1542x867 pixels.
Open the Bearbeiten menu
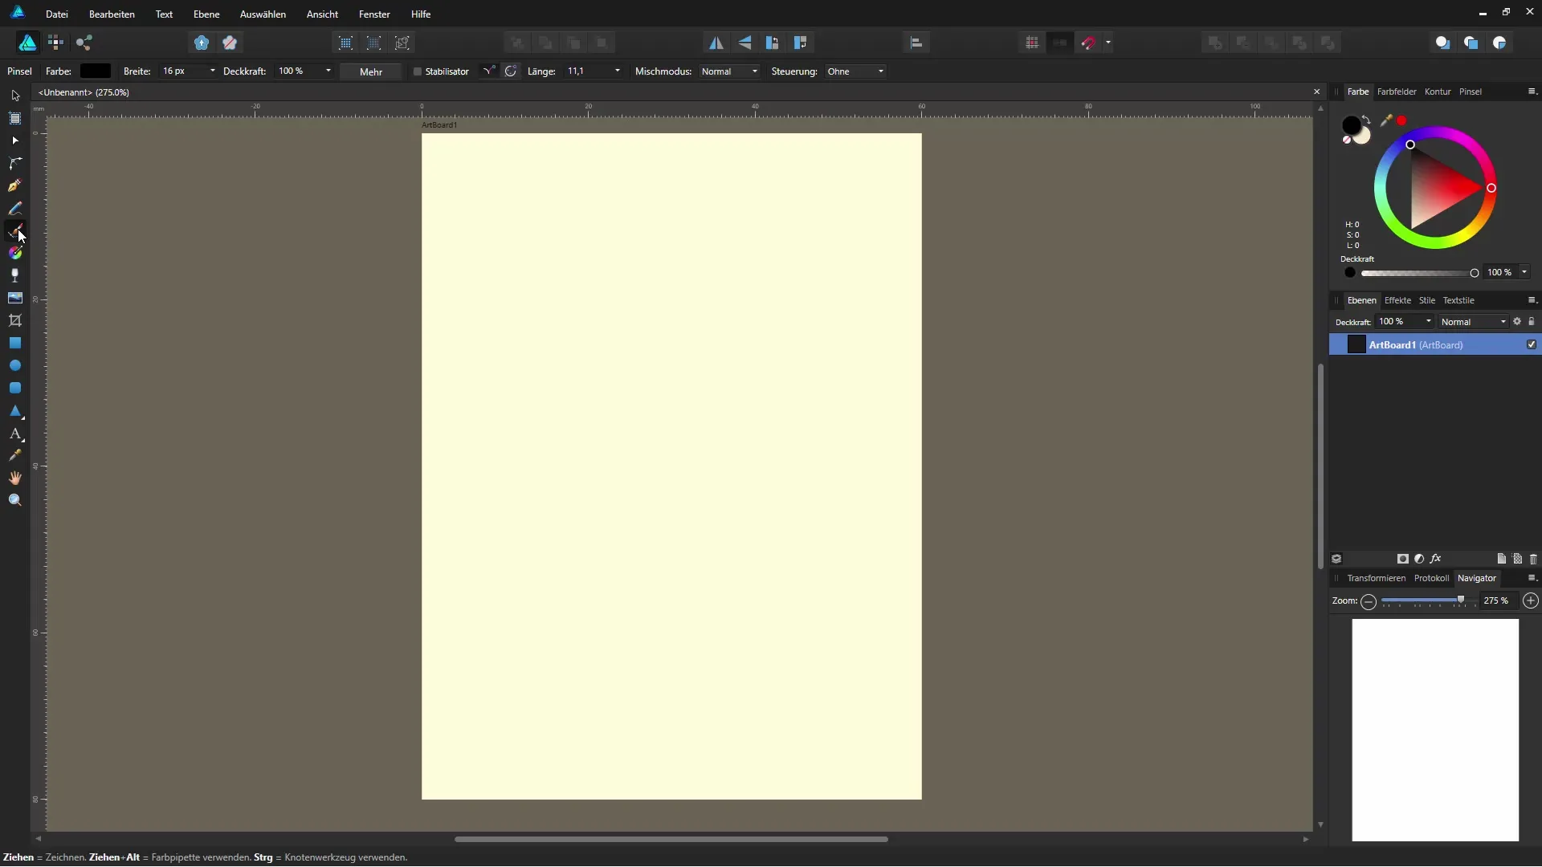(112, 14)
